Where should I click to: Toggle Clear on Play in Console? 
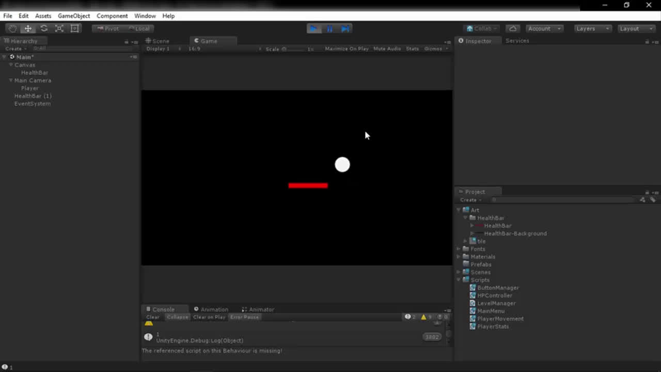click(x=209, y=317)
